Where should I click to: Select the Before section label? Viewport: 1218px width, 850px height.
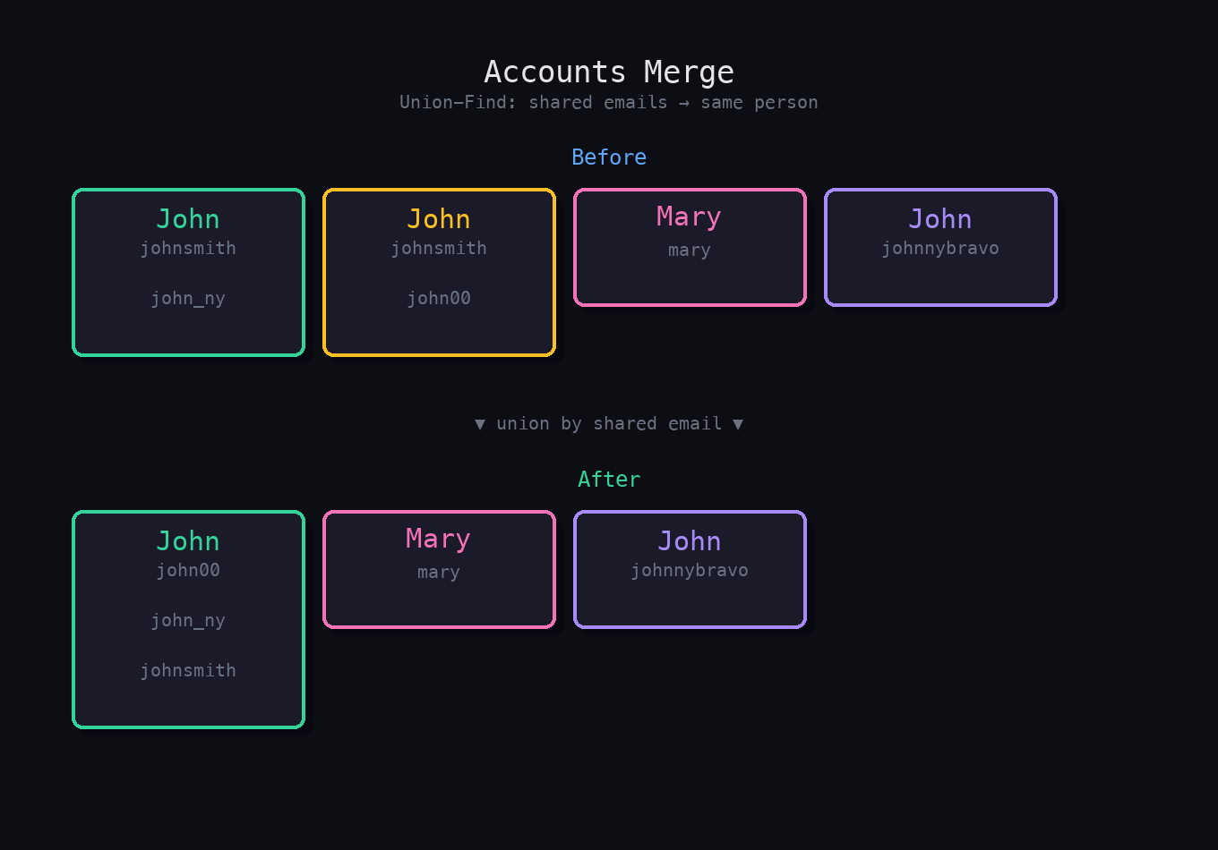(609, 157)
